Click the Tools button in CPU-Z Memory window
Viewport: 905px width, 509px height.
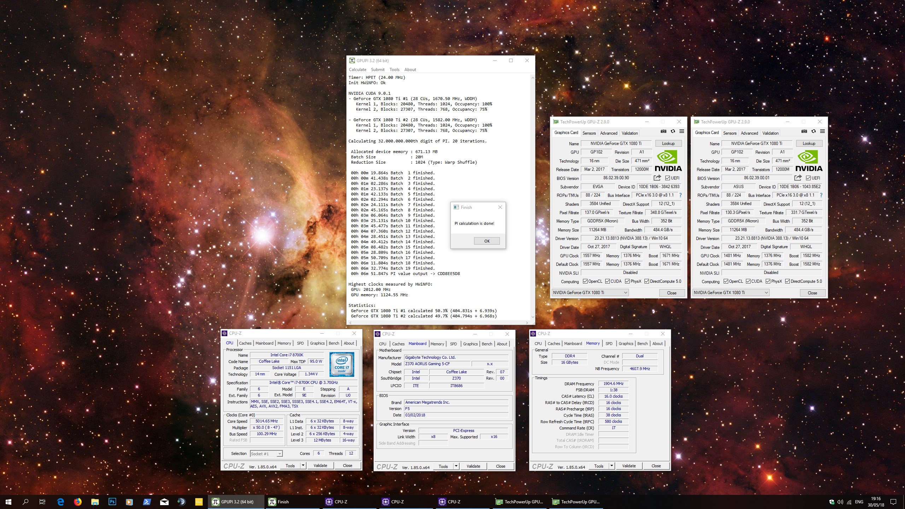(599, 466)
